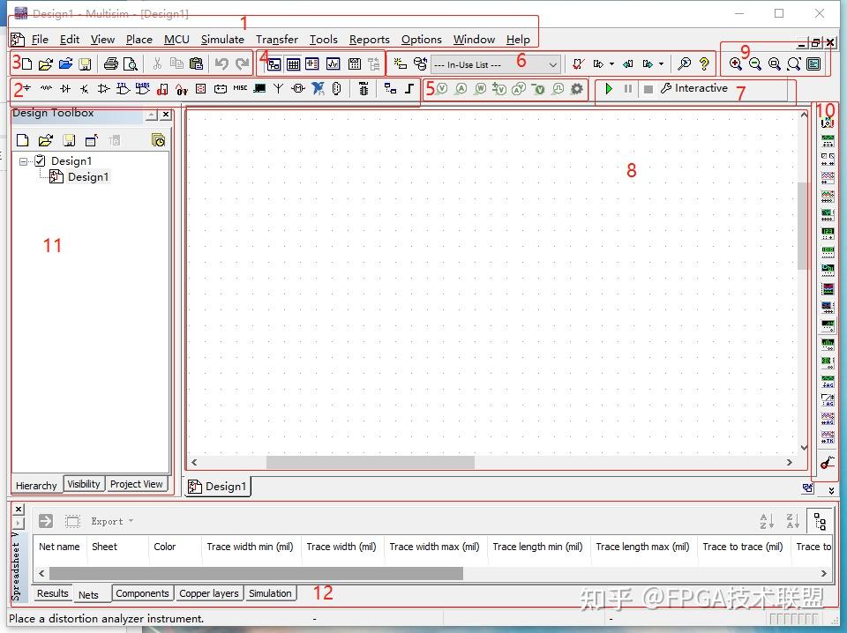This screenshot has width=847, height=633.
Task: Open the In-Use List dropdown
Action: coord(553,63)
